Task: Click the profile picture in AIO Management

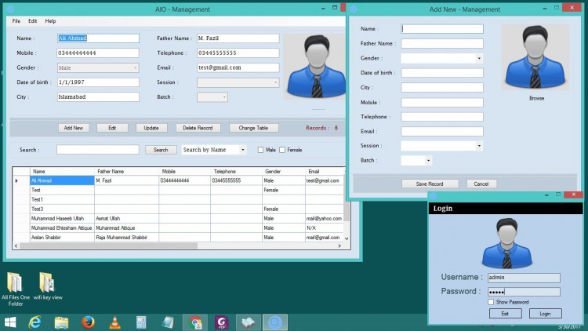Action: point(315,67)
